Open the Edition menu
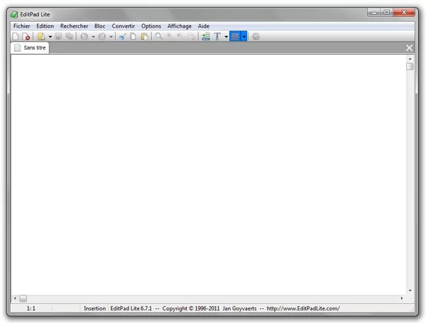426x323 pixels. 45,26
